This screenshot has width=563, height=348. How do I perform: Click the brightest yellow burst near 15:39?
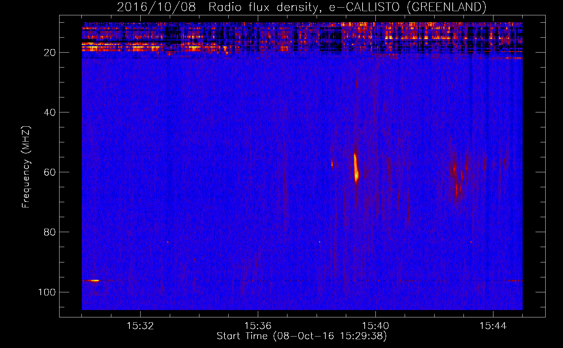[x=356, y=168]
